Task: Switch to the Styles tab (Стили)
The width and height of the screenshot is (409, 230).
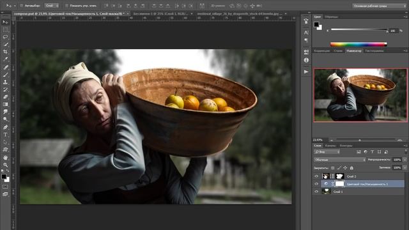Action: 338,51
